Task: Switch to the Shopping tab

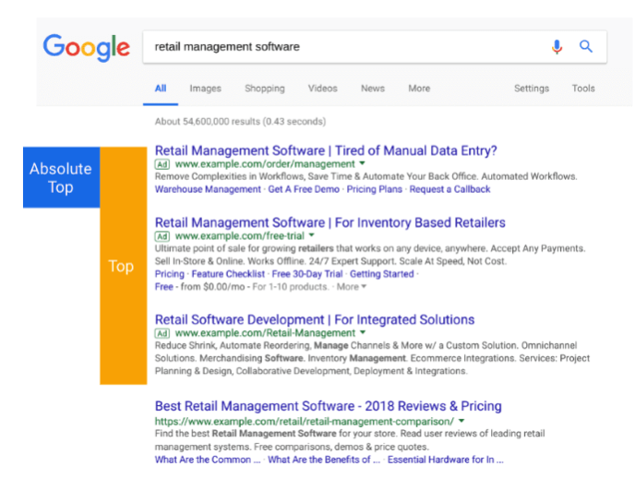Action: (x=264, y=89)
